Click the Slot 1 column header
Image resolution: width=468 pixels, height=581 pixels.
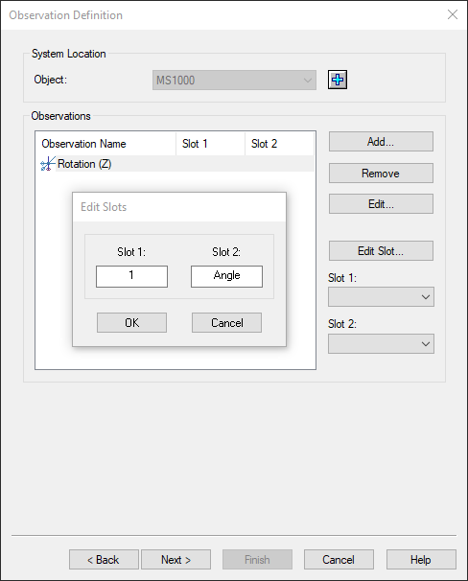[x=210, y=144]
